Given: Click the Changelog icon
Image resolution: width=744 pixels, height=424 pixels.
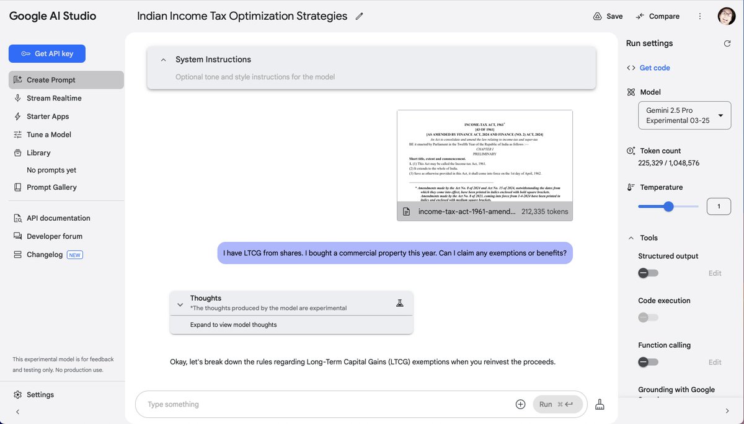Looking at the screenshot, I should coord(18,254).
